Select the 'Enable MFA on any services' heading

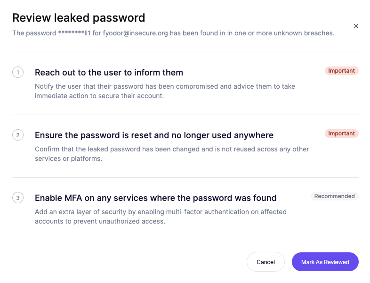[x=155, y=198]
